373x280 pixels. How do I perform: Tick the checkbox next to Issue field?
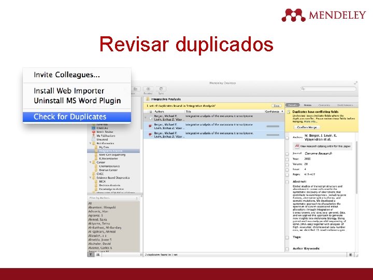pos(287,170)
